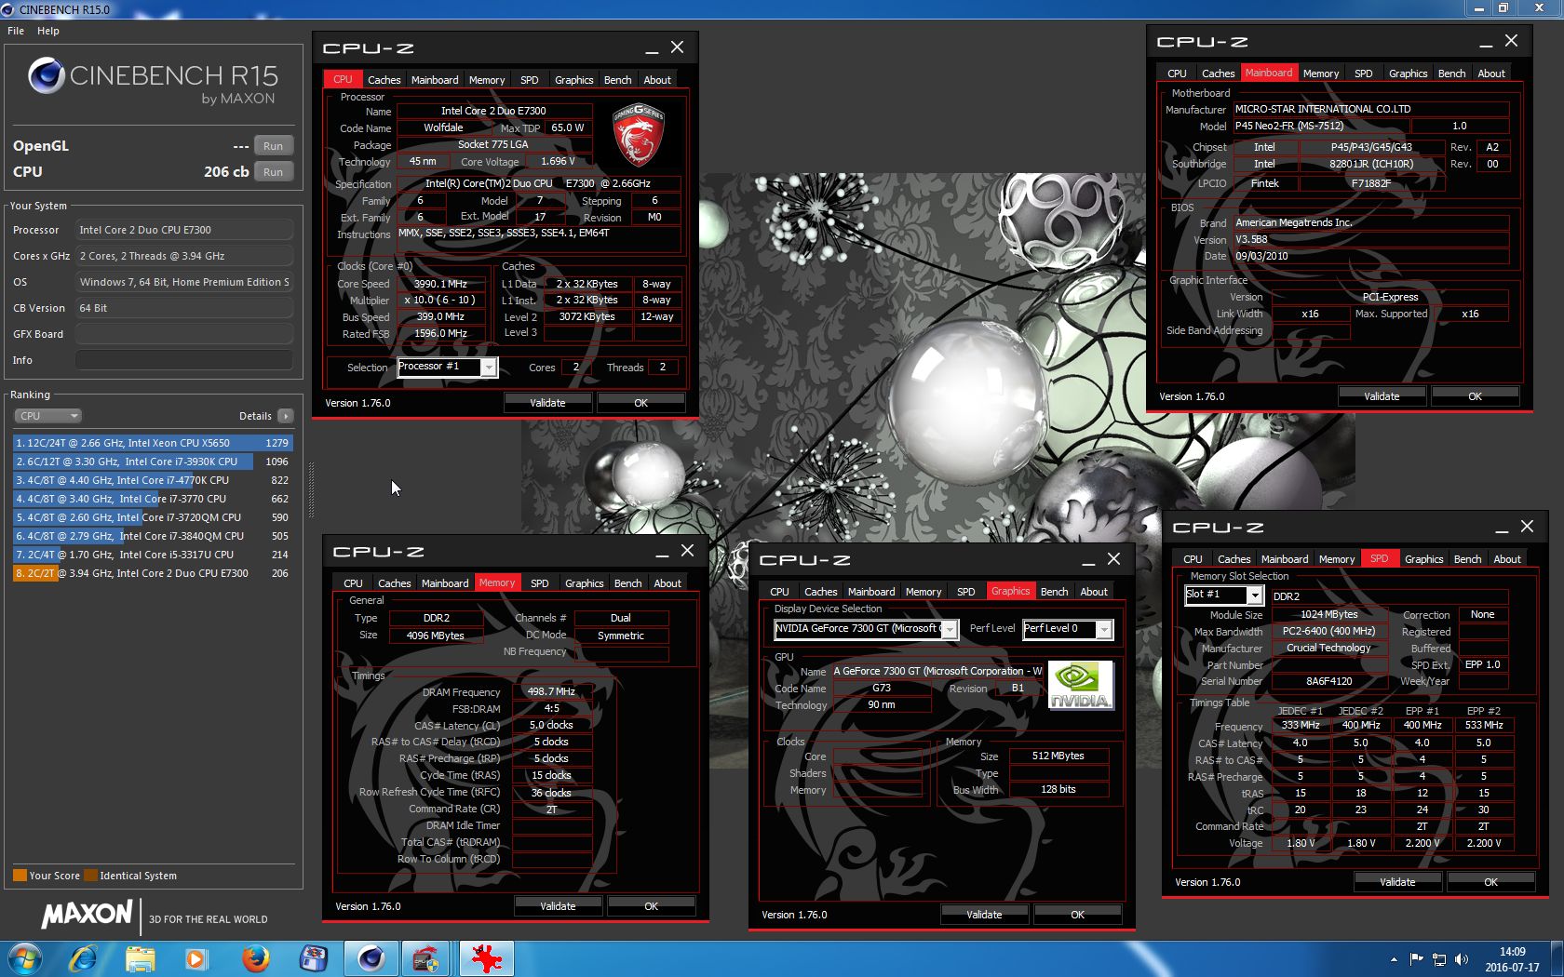This screenshot has height=977, width=1564.
Task: Click Validate in the SPD window
Action: coord(1397,882)
